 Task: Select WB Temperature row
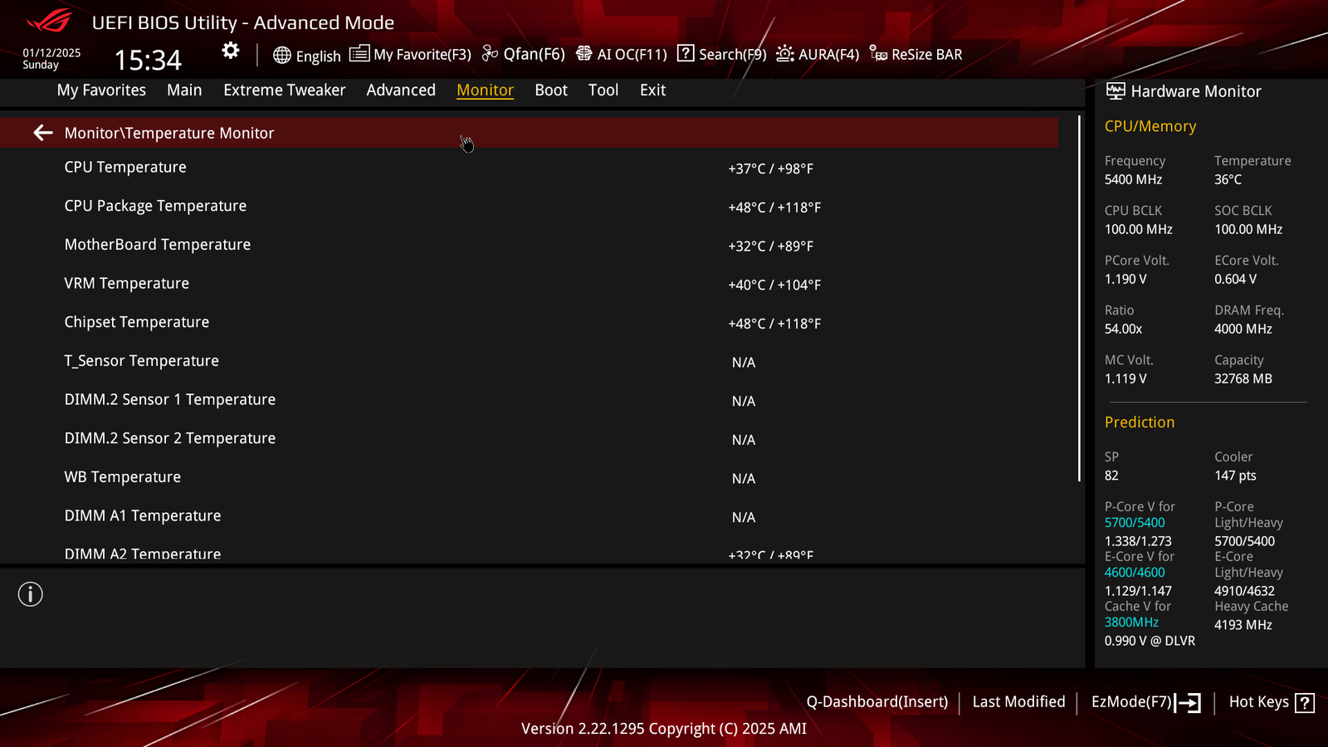(529, 477)
